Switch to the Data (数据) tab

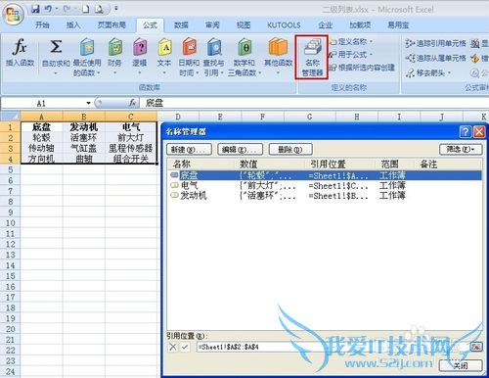181,25
